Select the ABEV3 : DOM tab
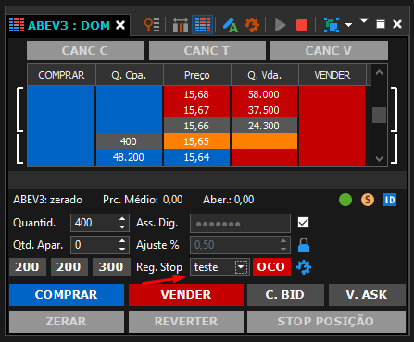Image resolution: width=414 pixels, height=342 pixels. click(x=68, y=25)
